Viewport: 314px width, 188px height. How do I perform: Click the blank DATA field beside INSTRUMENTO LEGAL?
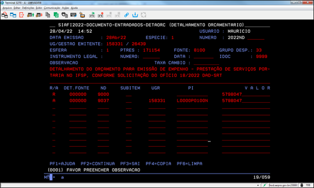point(204,57)
